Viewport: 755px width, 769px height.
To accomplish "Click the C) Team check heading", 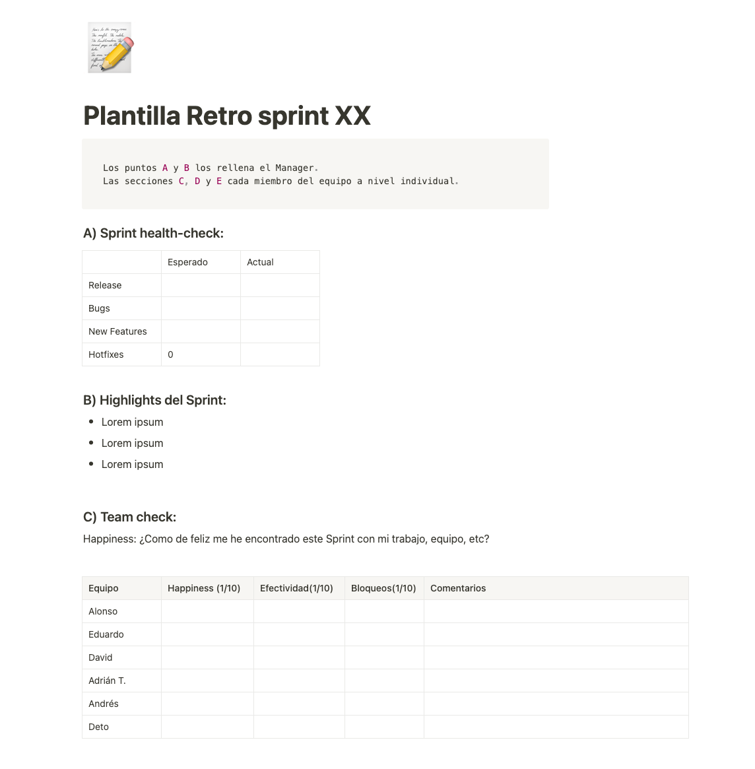I will click(x=130, y=517).
